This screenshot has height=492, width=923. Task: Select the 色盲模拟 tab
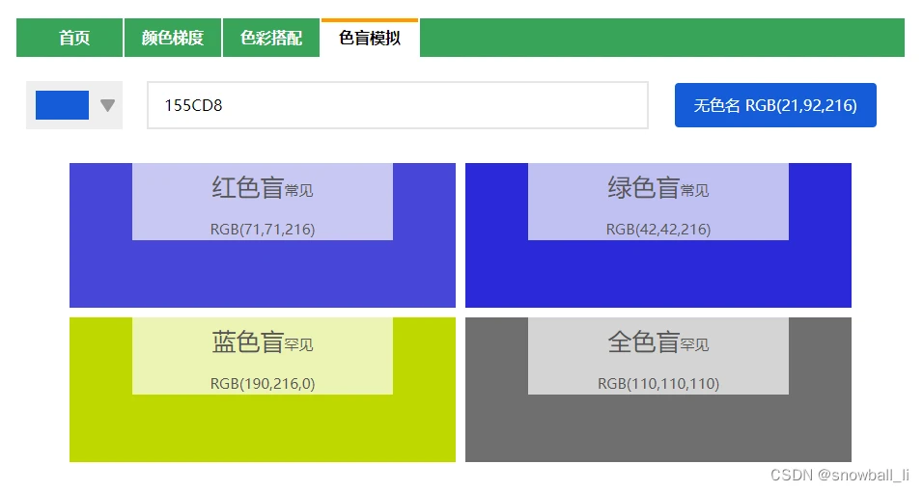coord(370,38)
